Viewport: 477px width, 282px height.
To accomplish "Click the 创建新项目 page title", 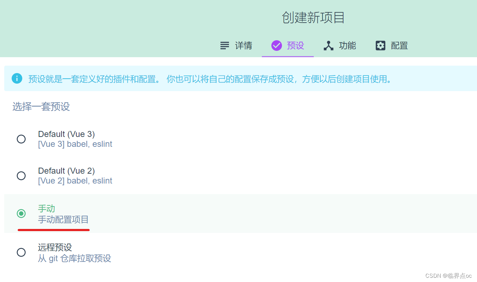I will [313, 18].
